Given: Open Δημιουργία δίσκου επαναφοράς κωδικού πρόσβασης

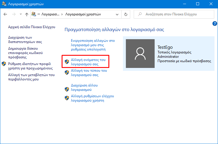Looking at the screenshot, I should [x=25, y=53].
